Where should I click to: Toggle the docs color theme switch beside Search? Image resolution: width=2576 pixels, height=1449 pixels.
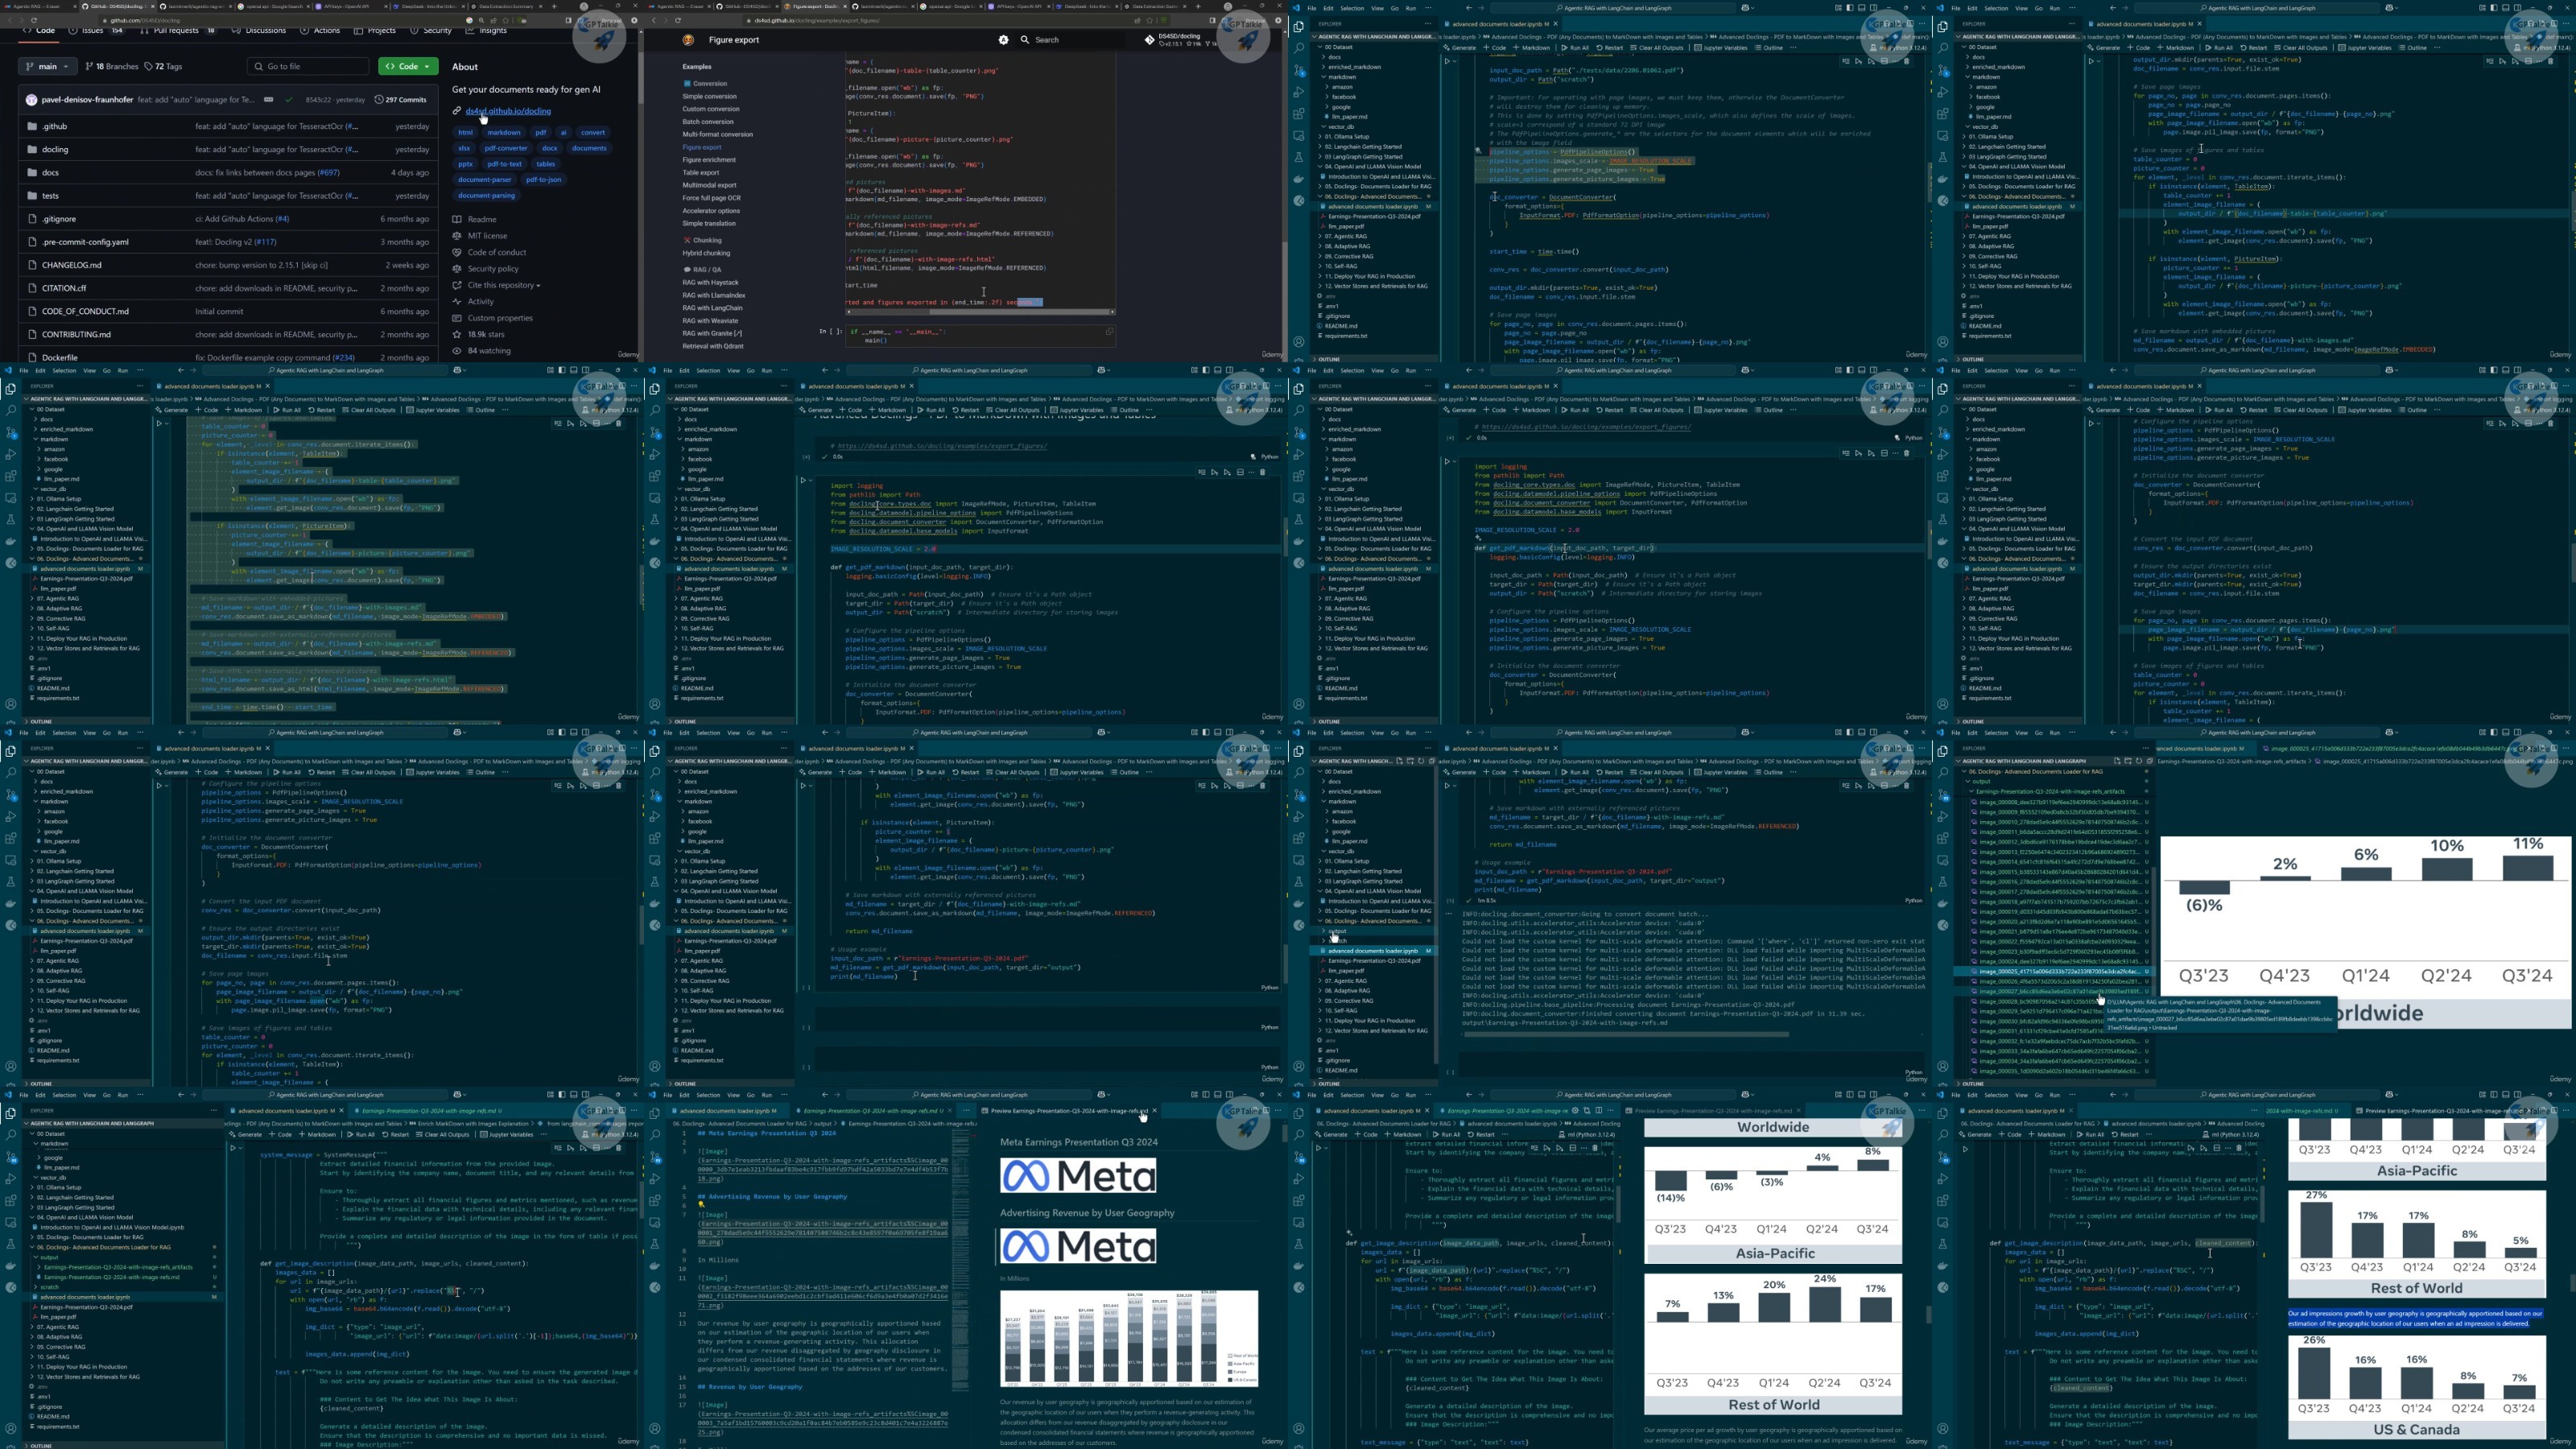pos(1003,40)
